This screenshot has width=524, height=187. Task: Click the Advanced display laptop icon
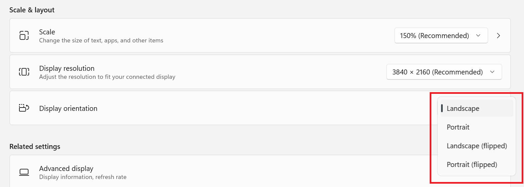tap(24, 172)
